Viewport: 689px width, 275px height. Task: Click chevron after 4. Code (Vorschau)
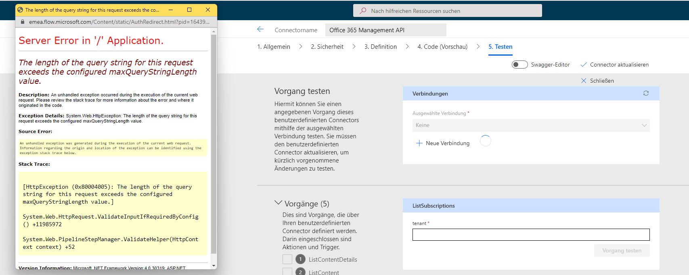coord(478,47)
